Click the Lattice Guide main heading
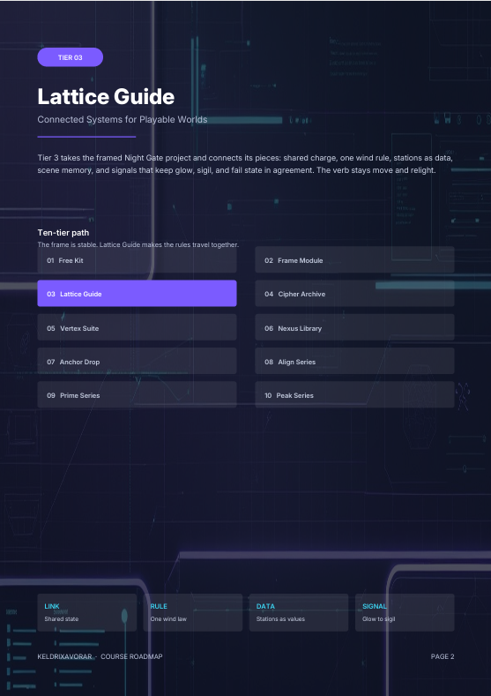491x696 pixels. 106,96
